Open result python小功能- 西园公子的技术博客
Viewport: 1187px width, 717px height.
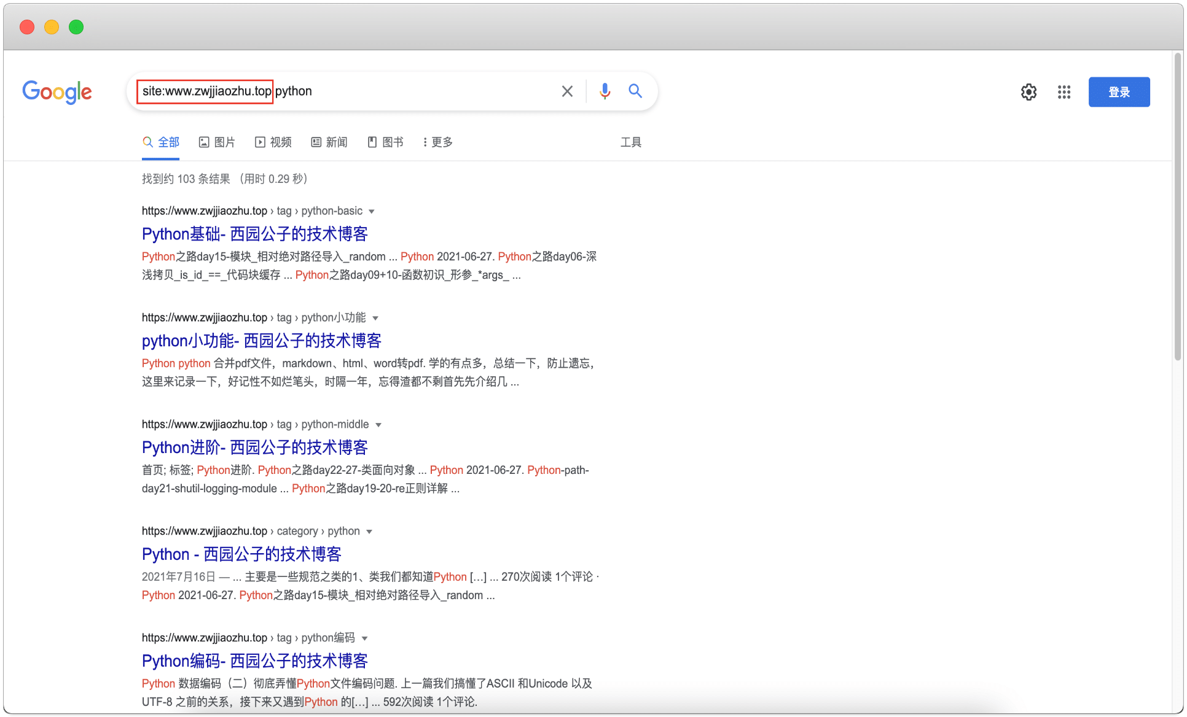262,341
